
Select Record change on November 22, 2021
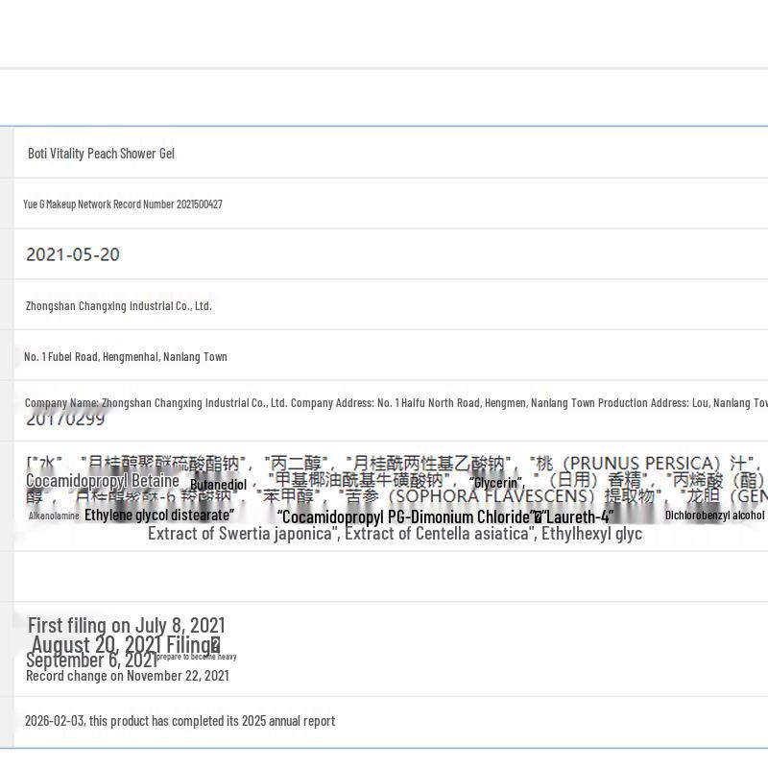click(x=128, y=676)
